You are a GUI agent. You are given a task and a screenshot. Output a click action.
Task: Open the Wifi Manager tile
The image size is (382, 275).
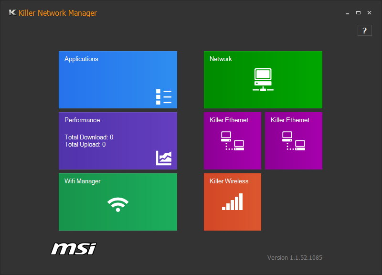coord(118,202)
